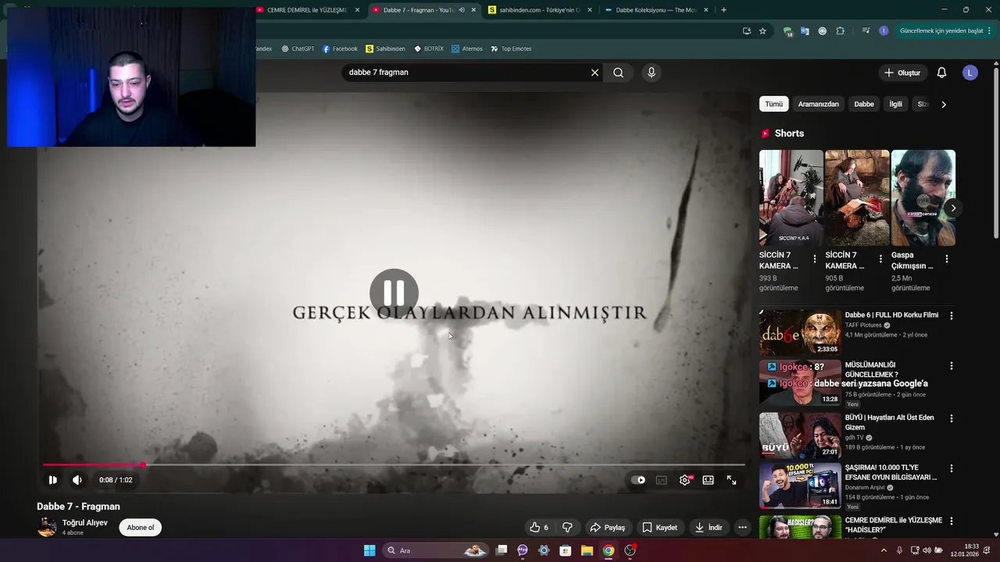This screenshot has height=562, width=1000.
Task: Switch player to theater mode
Action: click(x=708, y=480)
